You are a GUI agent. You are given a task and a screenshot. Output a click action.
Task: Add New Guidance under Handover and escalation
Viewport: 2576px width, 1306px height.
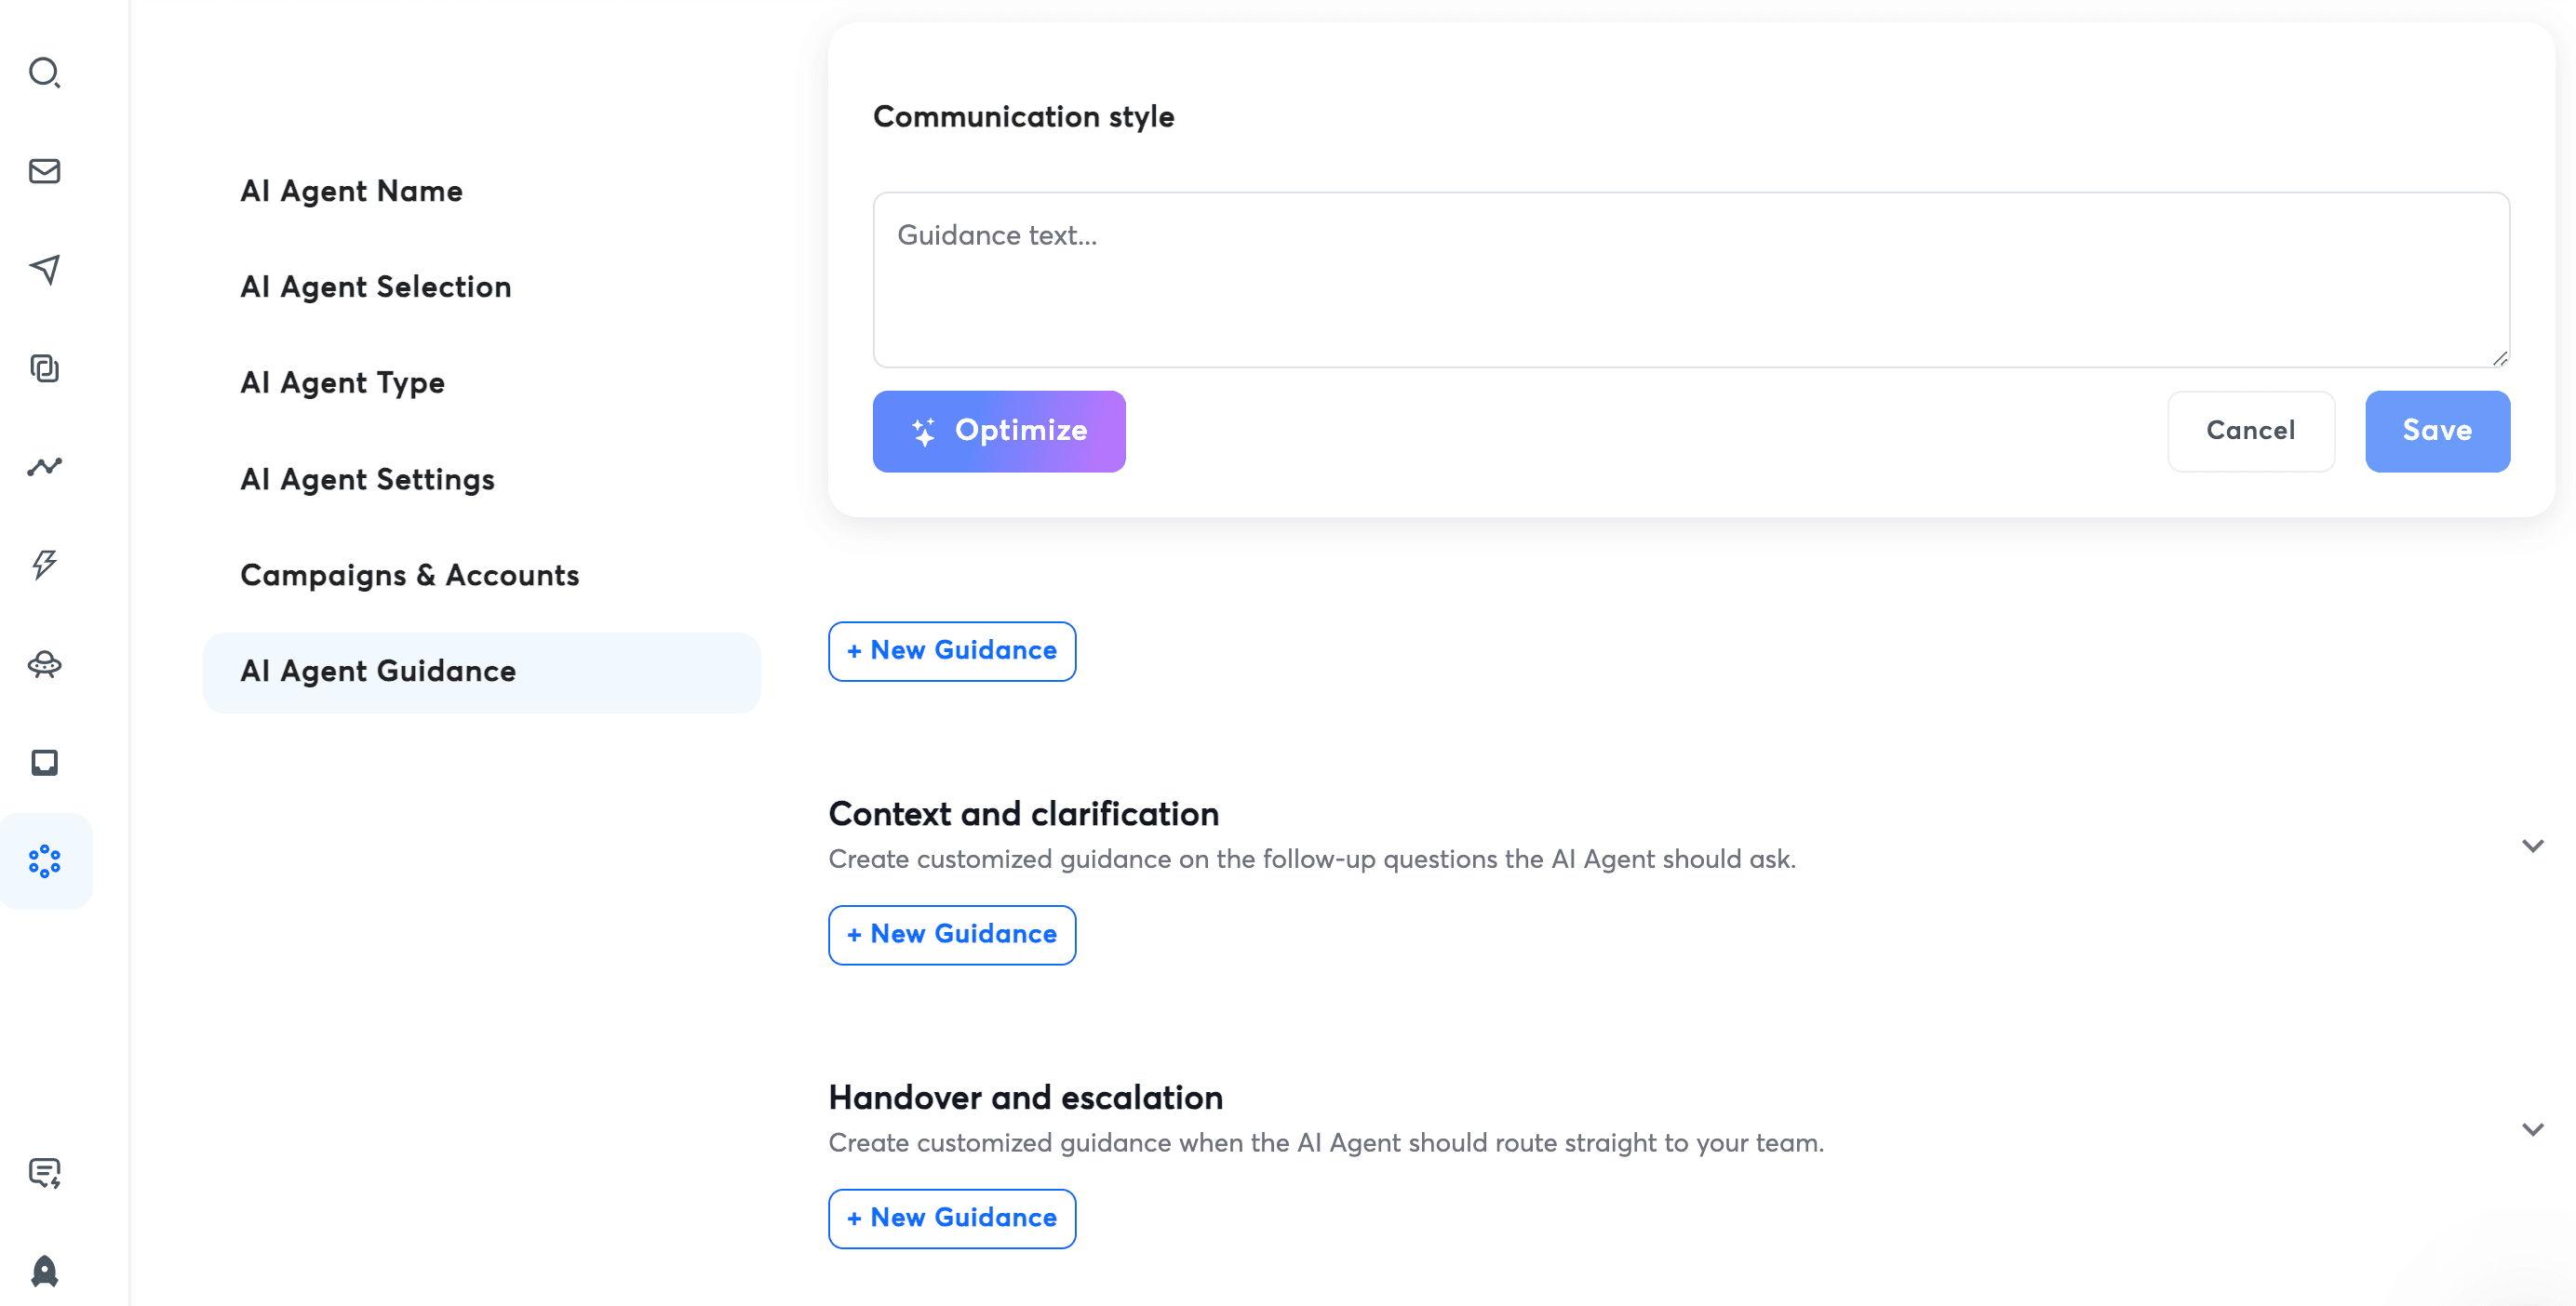click(x=951, y=1218)
